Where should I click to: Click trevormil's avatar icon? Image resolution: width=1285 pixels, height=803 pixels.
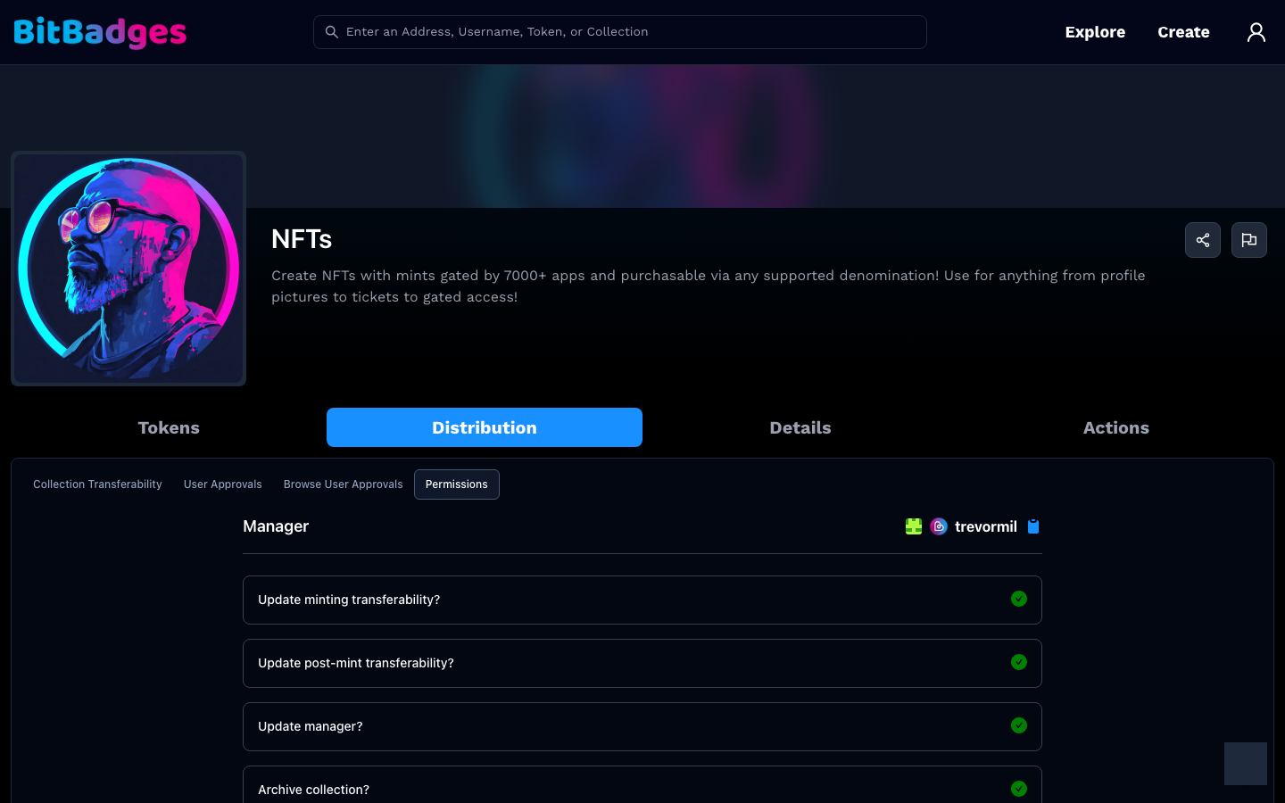coord(939,526)
